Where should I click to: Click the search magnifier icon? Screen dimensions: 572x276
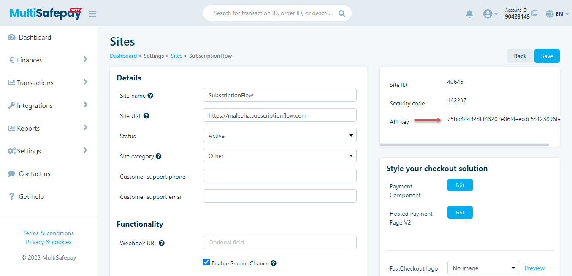[x=342, y=13]
